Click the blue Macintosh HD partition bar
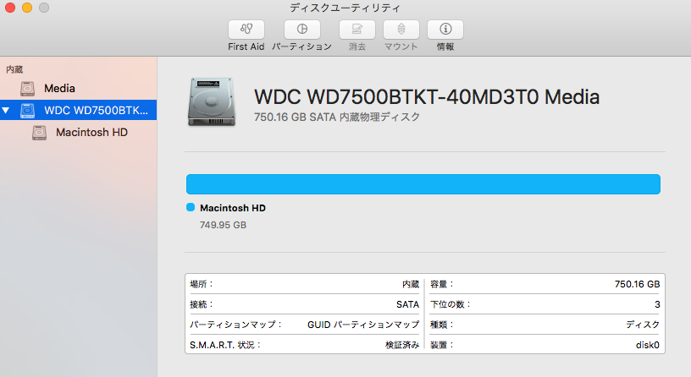The width and height of the screenshot is (691, 377). click(423, 184)
